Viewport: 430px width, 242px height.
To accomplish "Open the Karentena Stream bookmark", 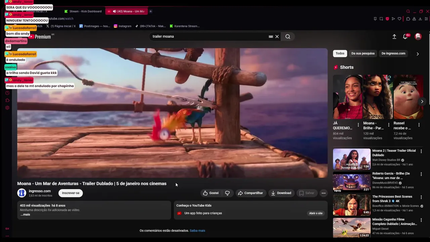I will point(184,26).
